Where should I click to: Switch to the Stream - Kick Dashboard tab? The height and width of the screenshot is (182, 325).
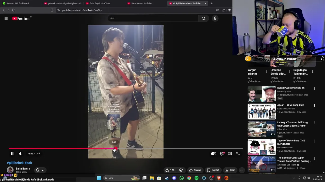click(x=20, y=3)
